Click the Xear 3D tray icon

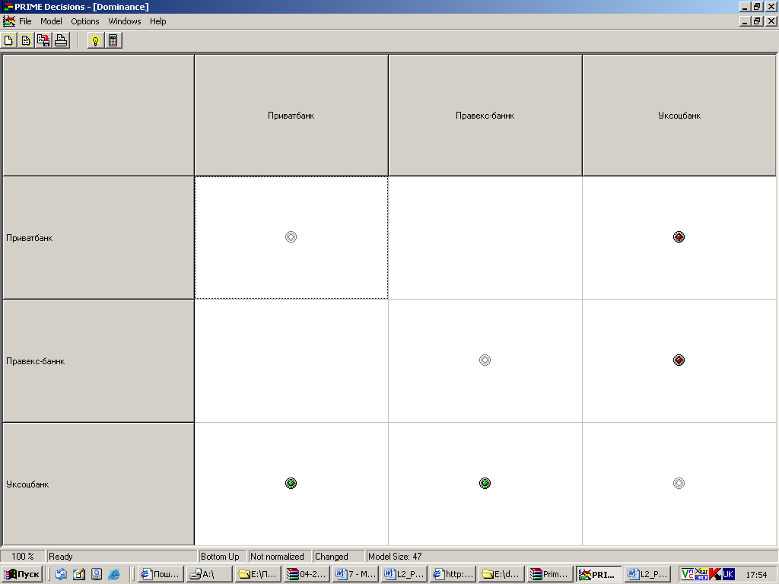(x=701, y=574)
